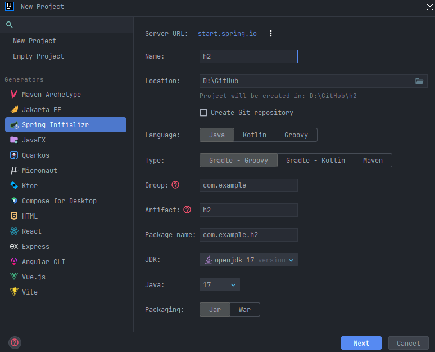Click the IntelliJ IDEA logo in title bar

point(10,6)
